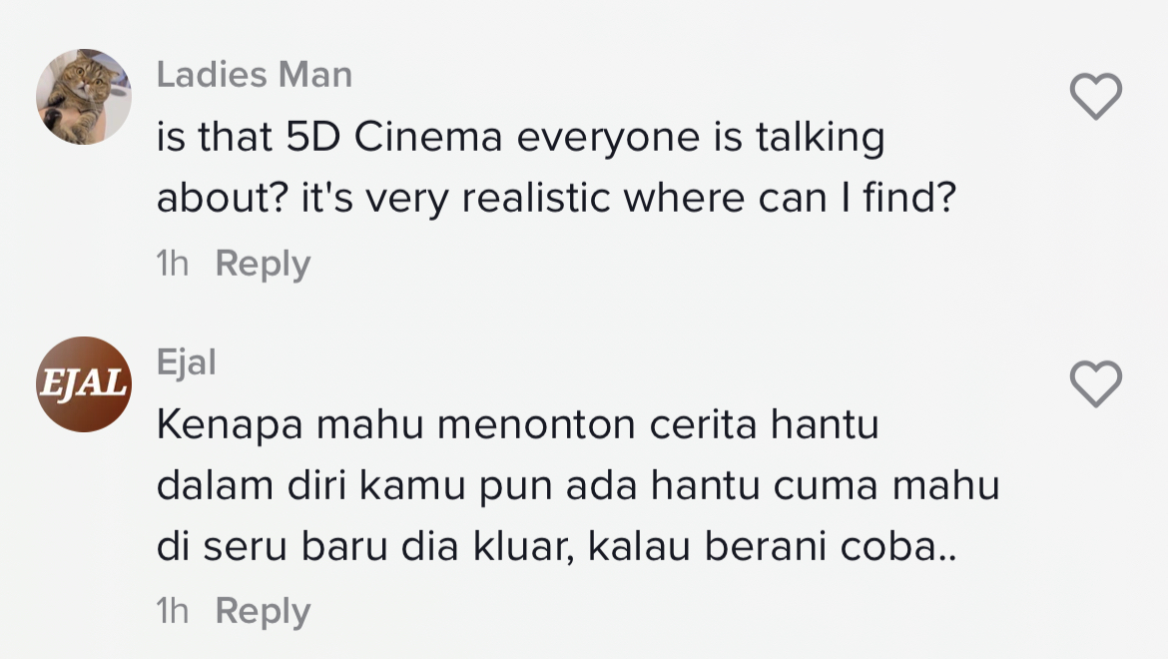Tap the line starting "dalam diri kamu"
The height and width of the screenshot is (659, 1168).
578,488
